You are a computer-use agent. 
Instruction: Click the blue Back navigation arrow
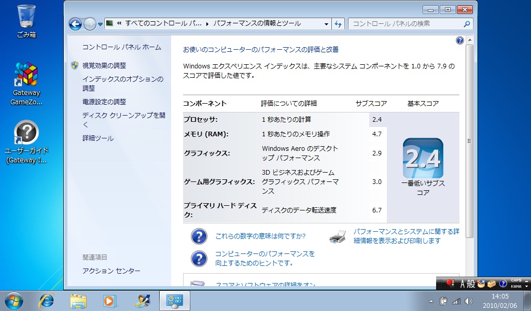pos(75,24)
